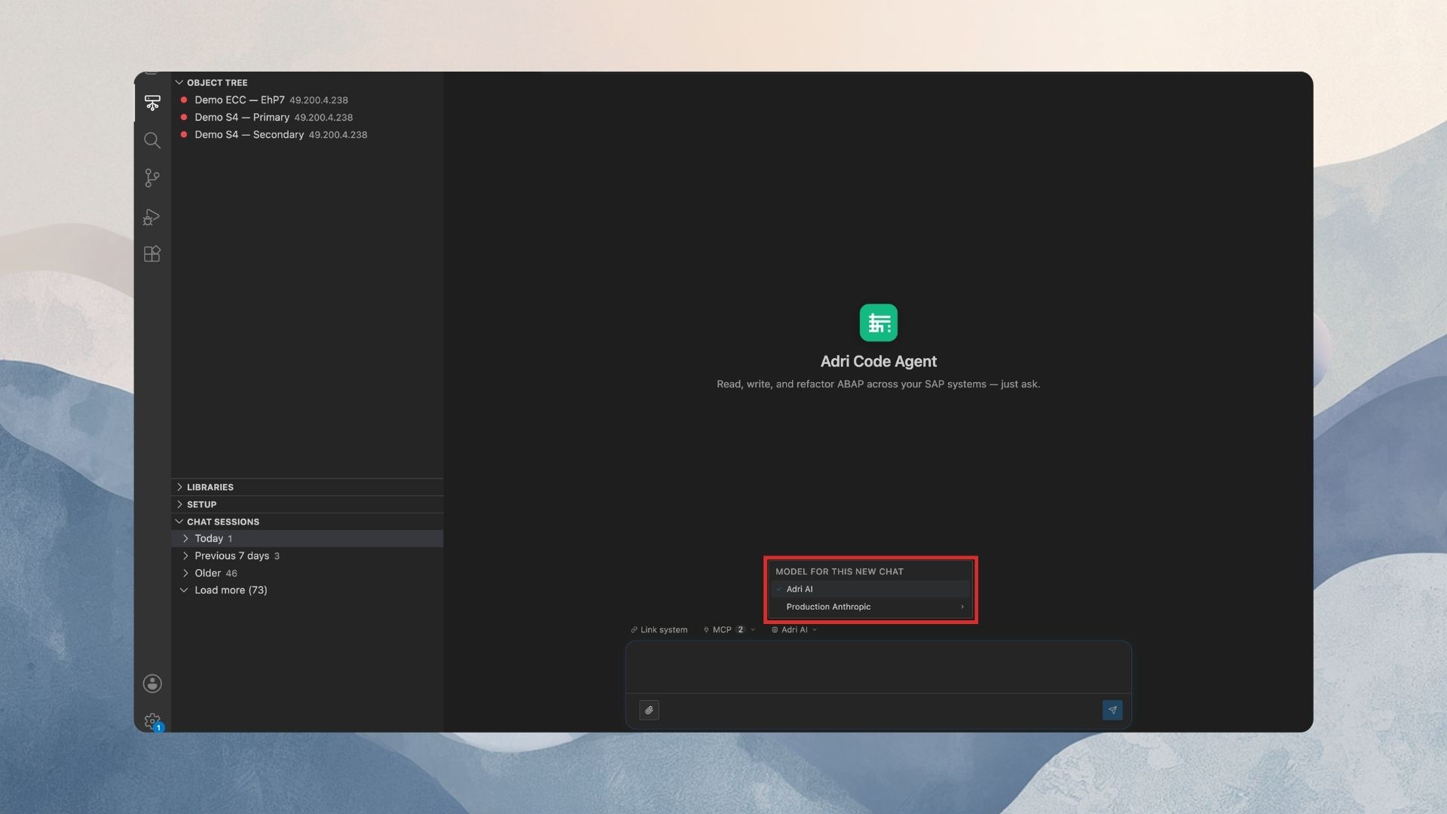Click the "MODEL FOR THIS NEW CHAT" menu header
The width and height of the screenshot is (1447, 814).
pyautogui.click(x=840, y=571)
